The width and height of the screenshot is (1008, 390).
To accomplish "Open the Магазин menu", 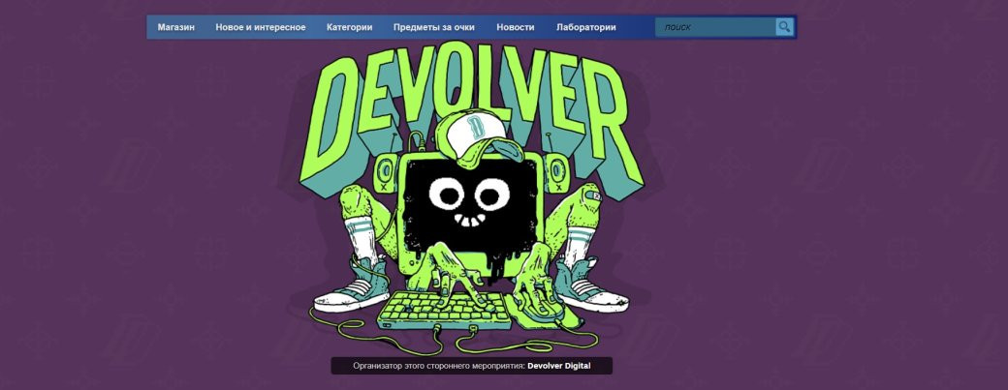I will click(176, 27).
